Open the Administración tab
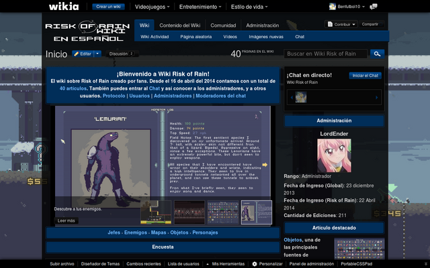 pos(263,25)
